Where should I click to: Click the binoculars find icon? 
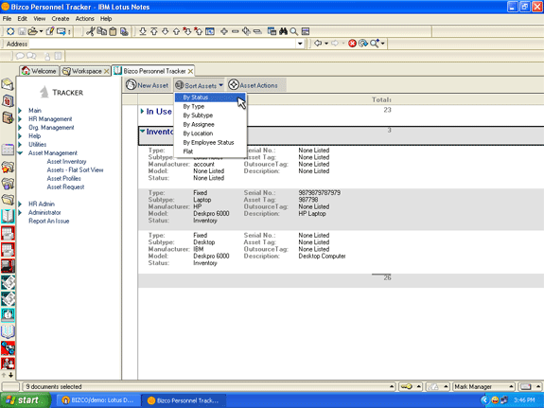pos(283,31)
